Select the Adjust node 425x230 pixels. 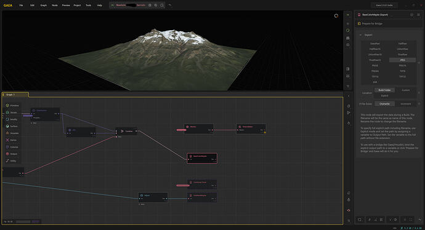pyautogui.click(x=153, y=197)
